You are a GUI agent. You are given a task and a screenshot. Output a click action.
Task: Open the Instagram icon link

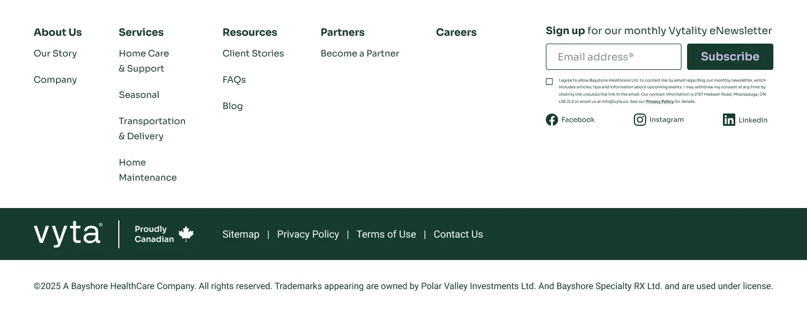coord(640,120)
